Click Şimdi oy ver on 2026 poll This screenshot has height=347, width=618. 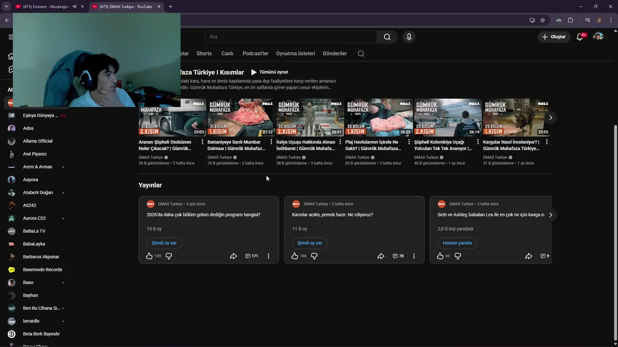164,243
